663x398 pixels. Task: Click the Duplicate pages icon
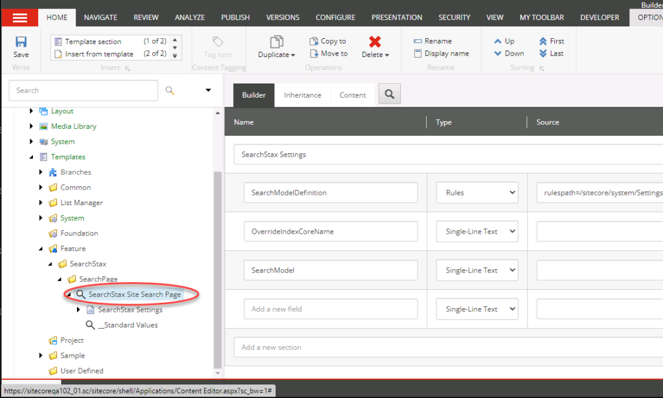click(276, 41)
